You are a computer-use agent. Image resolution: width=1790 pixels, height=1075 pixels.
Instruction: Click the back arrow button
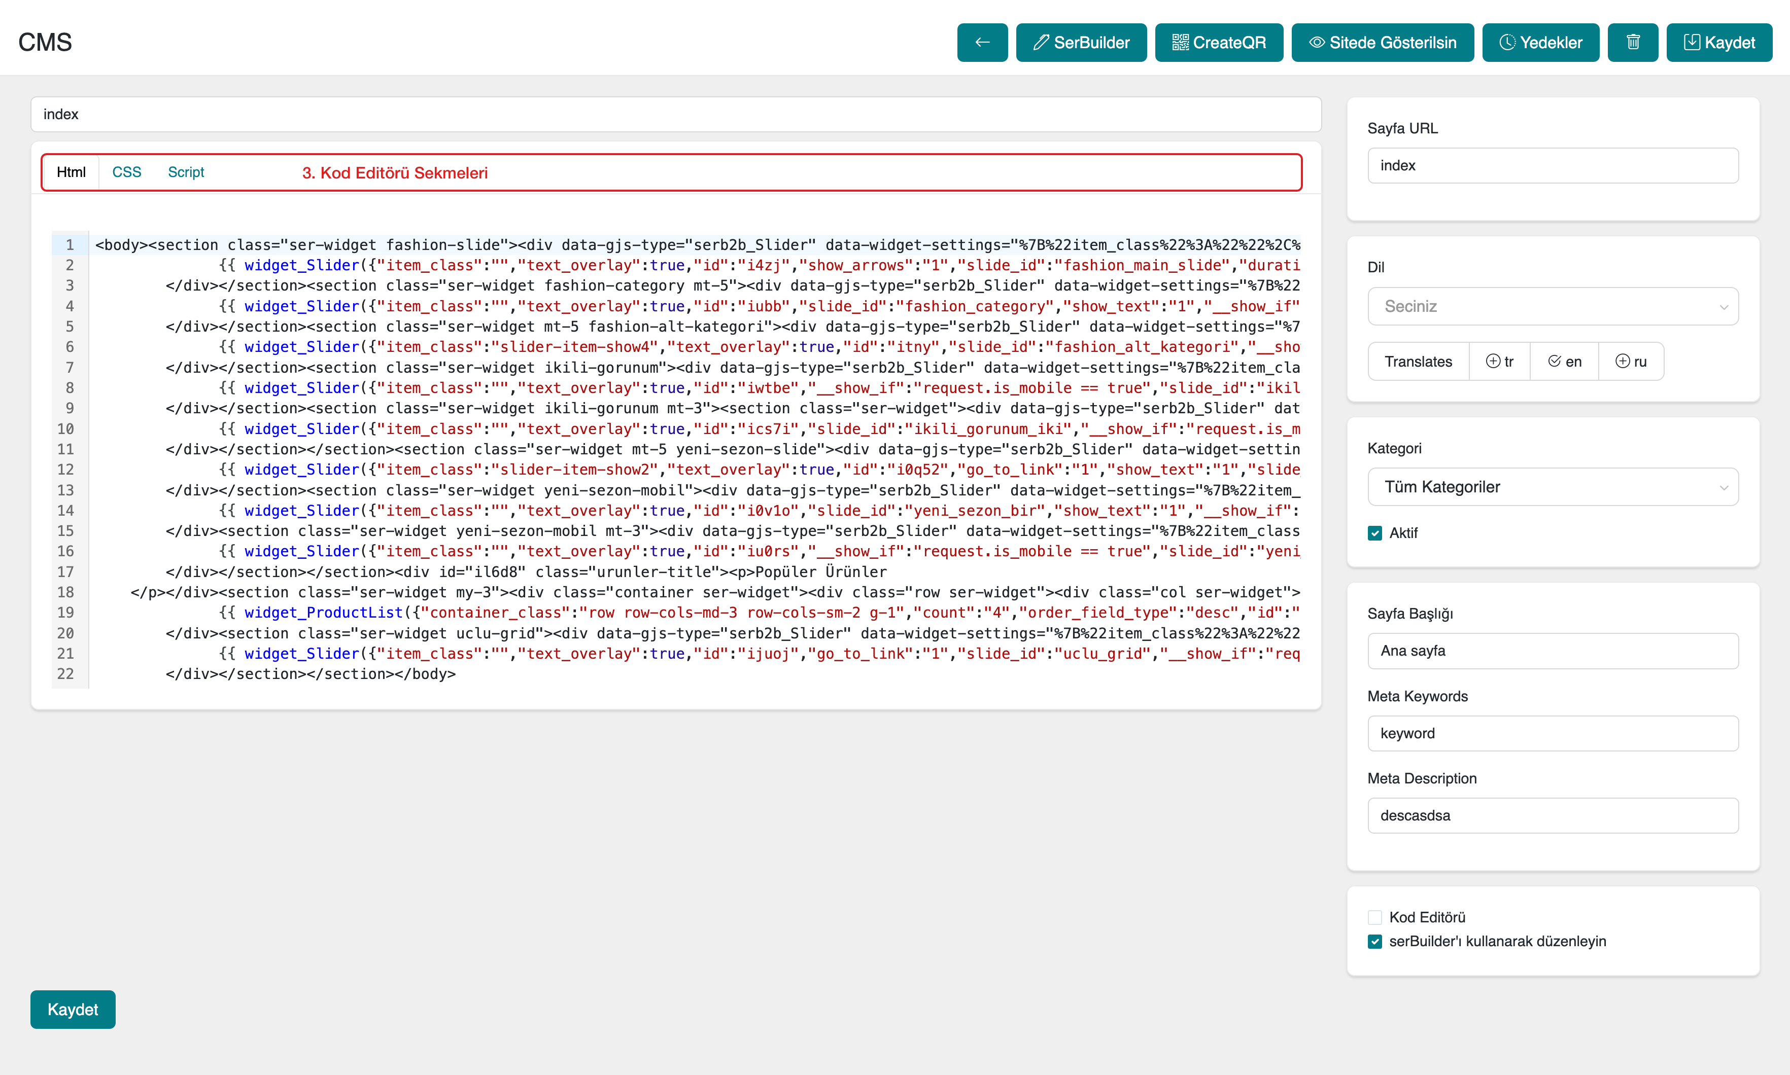[x=982, y=43]
